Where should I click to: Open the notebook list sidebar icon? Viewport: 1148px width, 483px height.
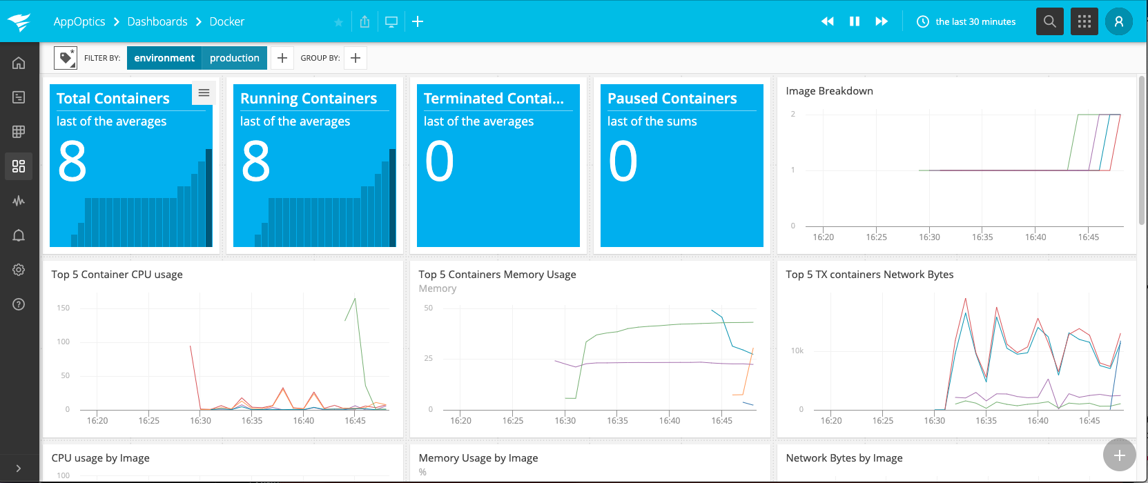[x=19, y=97]
